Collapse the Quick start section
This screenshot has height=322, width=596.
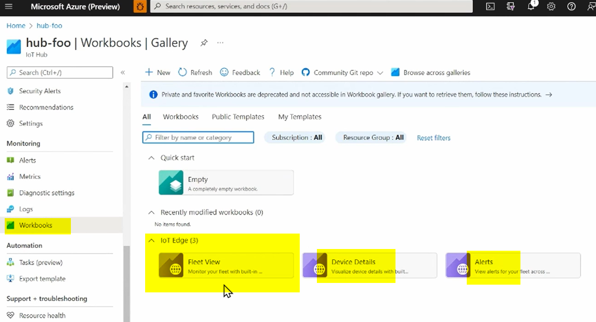click(x=151, y=158)
